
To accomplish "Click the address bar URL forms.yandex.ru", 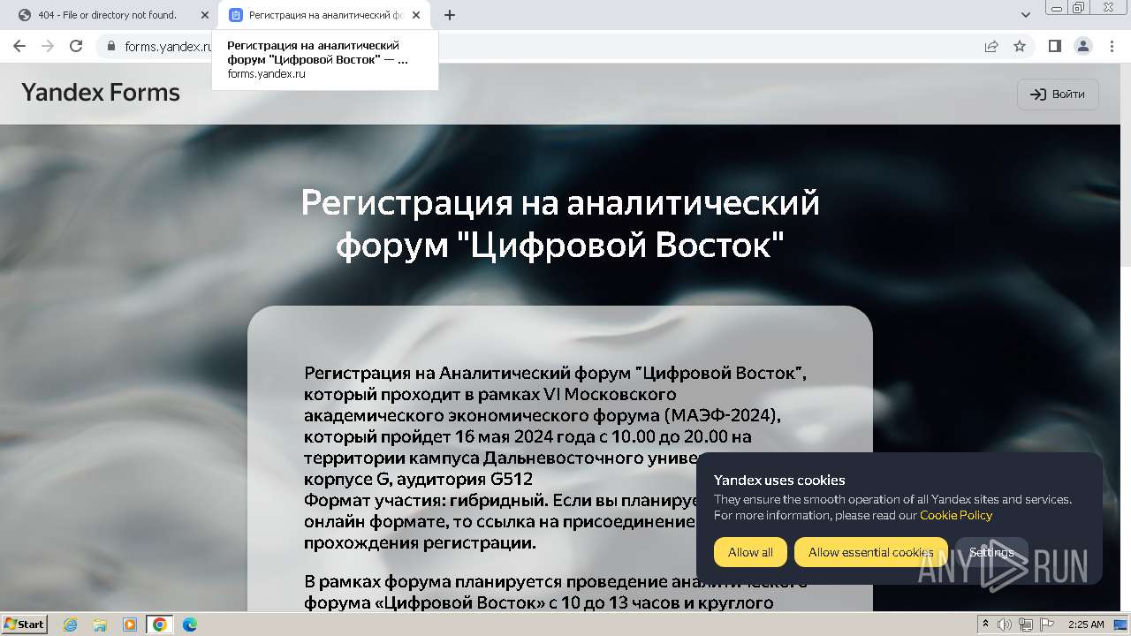I will click(x=168, y=47).
